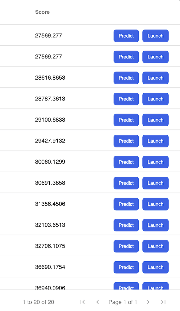Launch the model with score 32103.6513
Screen dimensions: 180x311
155,225
